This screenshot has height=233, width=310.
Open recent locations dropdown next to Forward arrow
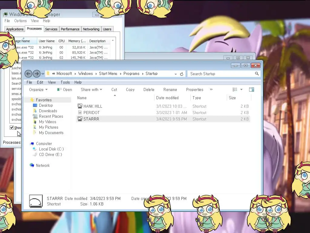coord(43,74)
